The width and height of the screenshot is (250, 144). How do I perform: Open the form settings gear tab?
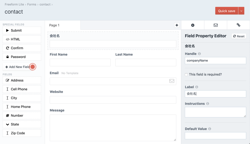coord(192,25)
